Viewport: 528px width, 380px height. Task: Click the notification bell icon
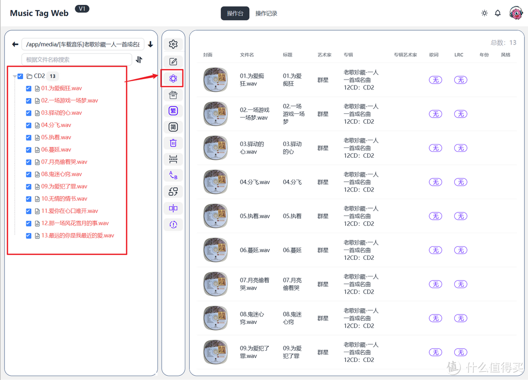pyautogui.click(x=498, y=13)
